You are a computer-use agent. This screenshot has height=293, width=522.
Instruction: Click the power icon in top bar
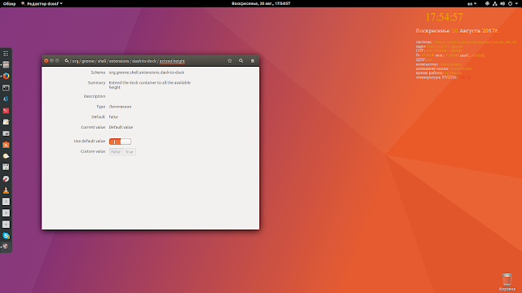click(x=510, y=3)
